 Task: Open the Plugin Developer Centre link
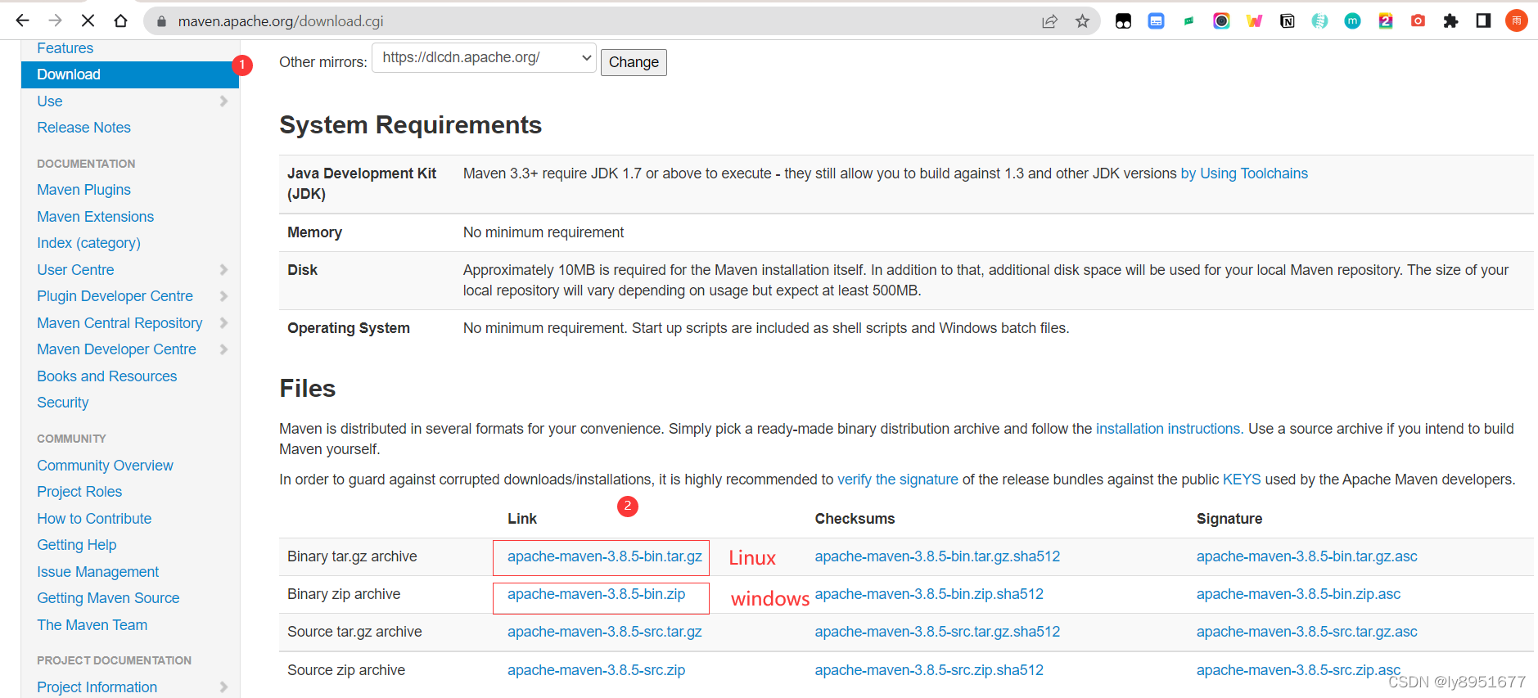click(115, 296)
